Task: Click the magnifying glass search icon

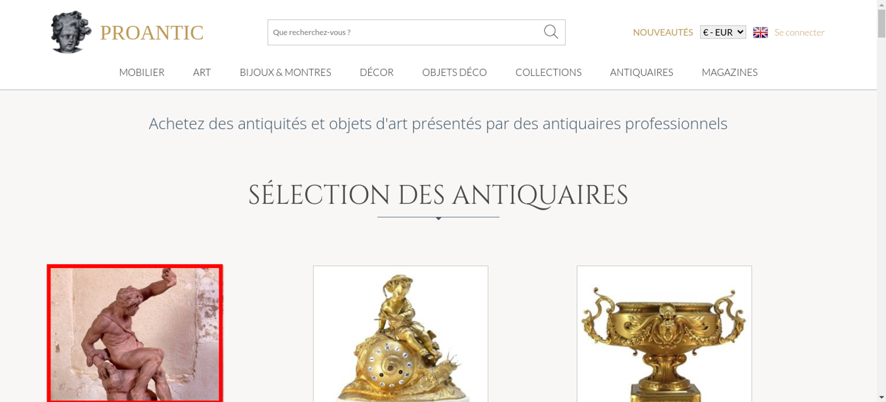Action: (x=551, y=32)
